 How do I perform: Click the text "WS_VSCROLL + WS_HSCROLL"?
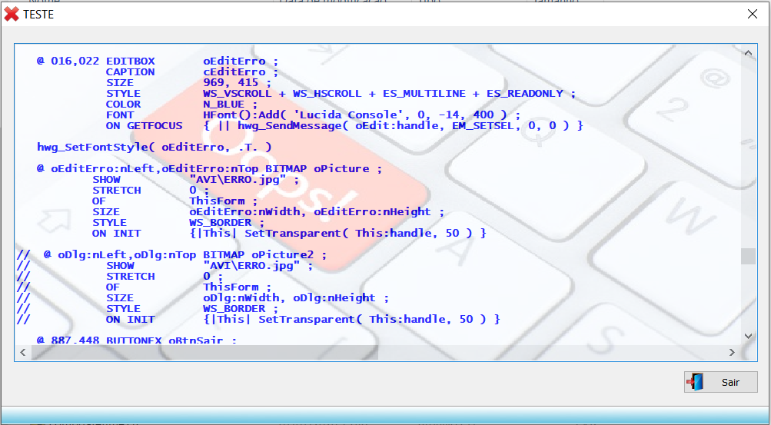click(x=282, y=94)
